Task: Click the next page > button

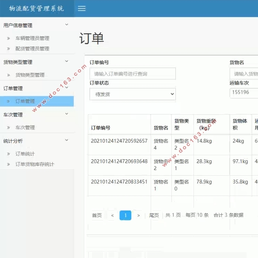Action: 139,215
